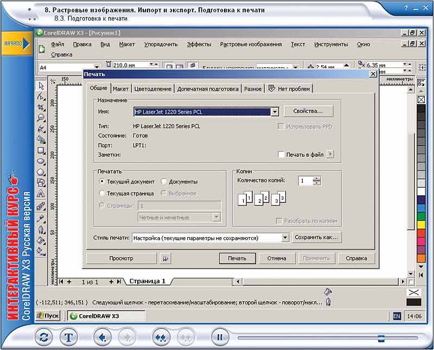
Task: Select the Zoom tool in the toolbox
Action: pyautogui.click(x=41, y=118)
